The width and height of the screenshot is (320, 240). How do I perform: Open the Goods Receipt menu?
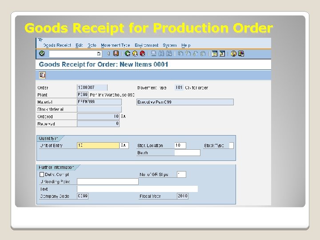(57, 45)
